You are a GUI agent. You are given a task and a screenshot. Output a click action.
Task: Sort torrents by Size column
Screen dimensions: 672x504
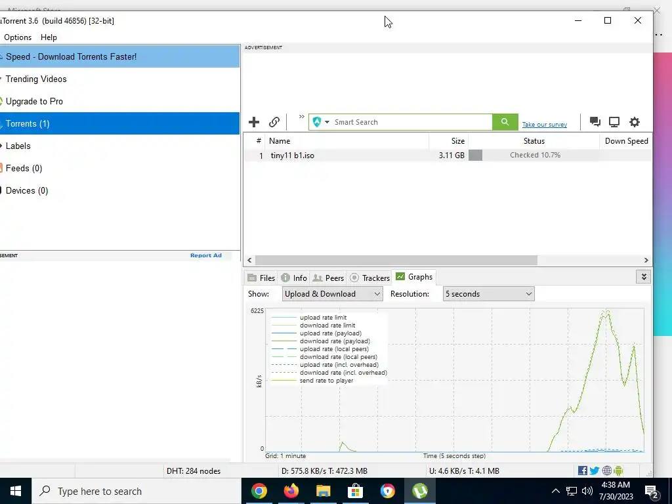(x=448, y=141)
